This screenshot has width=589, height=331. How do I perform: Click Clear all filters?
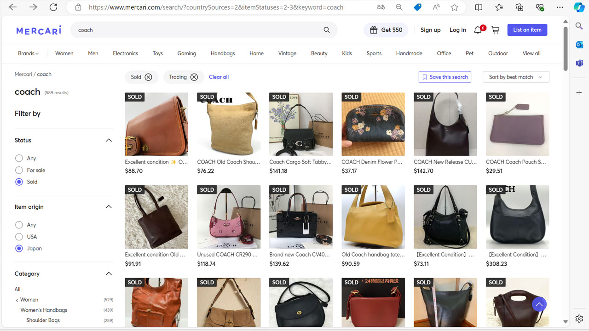coord(219,77)
